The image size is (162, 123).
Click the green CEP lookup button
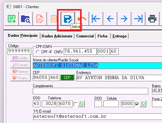pyautogui.click(x=67, y=78)
